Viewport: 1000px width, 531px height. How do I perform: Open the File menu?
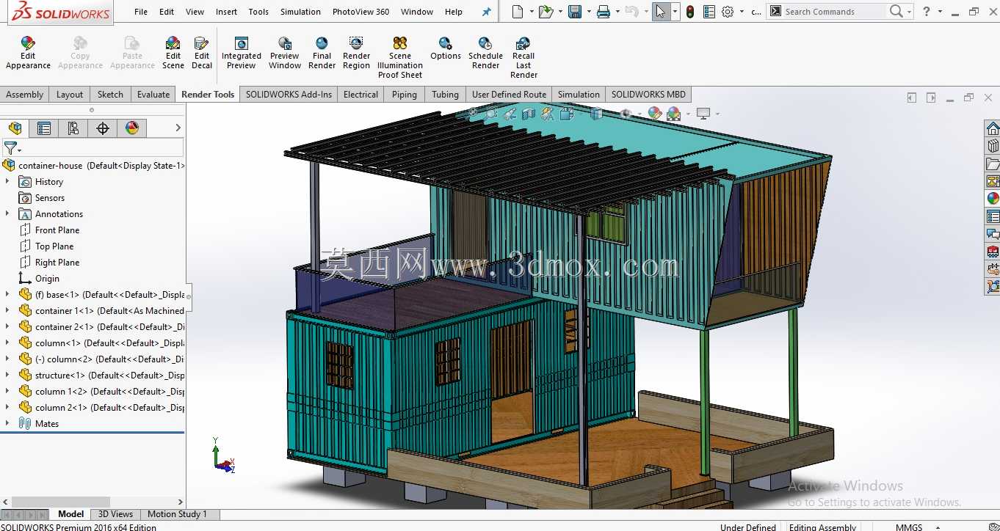click(x=141, y=12)
